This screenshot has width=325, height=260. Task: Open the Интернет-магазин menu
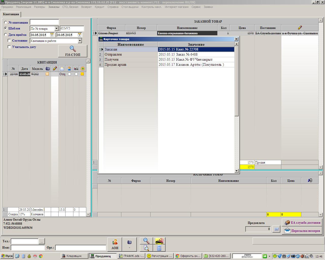click(176, 7)
